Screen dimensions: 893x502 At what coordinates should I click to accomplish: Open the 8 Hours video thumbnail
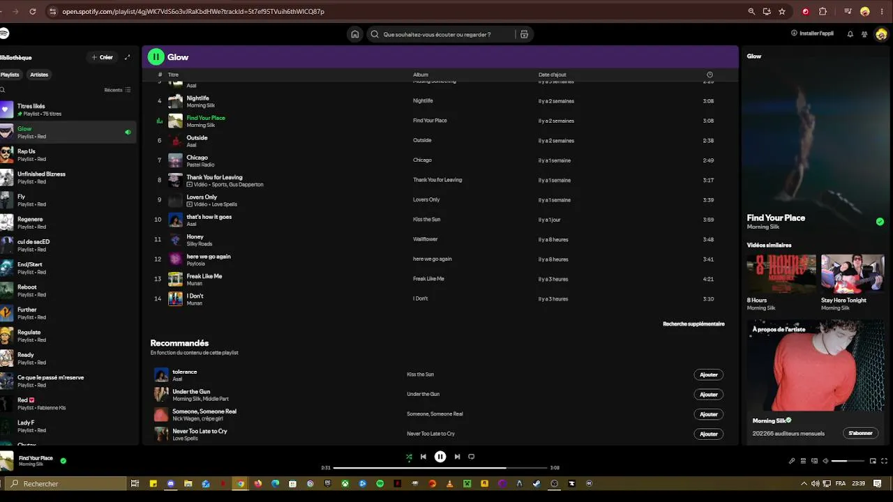click(x=781, y=274)
